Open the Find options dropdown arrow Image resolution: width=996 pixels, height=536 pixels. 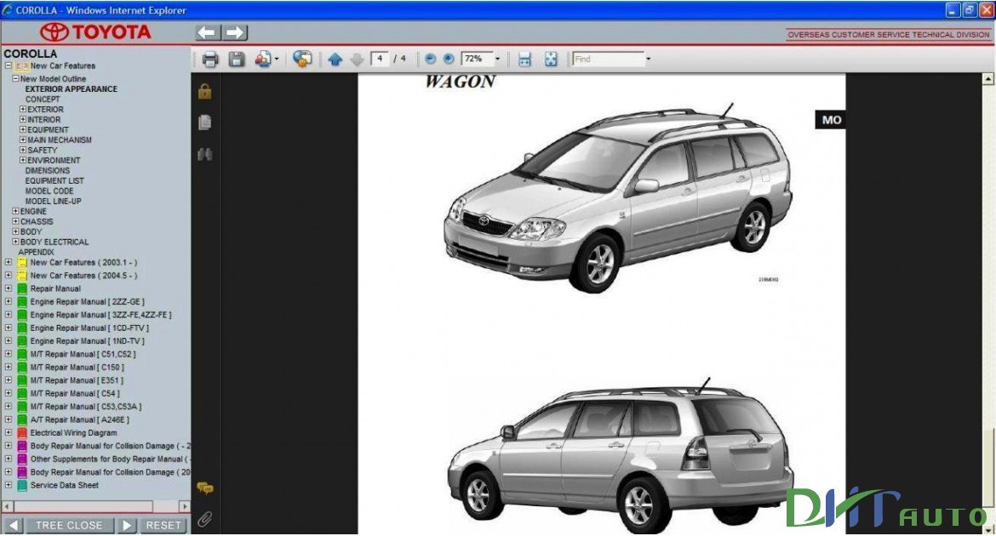[648, 59]
